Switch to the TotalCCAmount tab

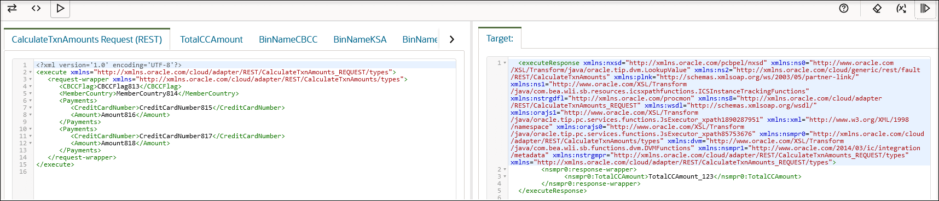(211, 39)
